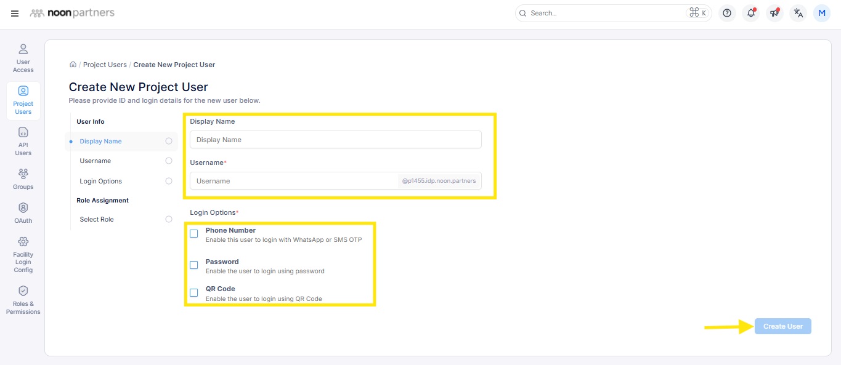The width and height of the screenshot is (841, 365).
Task: Open the user profile avatar M
Action: [x=822, y=13]
